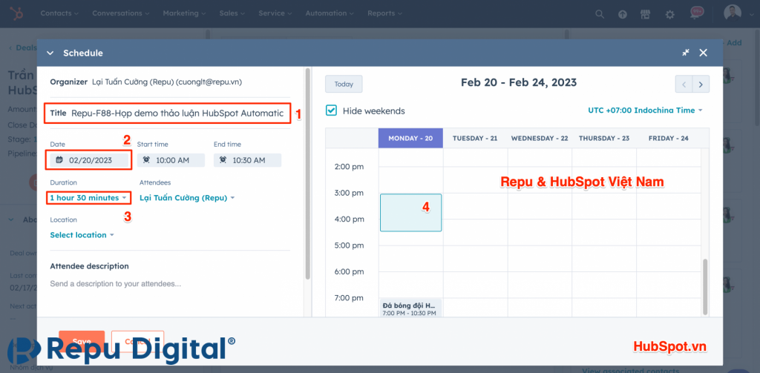Open the Service menu

(x=275, y=13)
